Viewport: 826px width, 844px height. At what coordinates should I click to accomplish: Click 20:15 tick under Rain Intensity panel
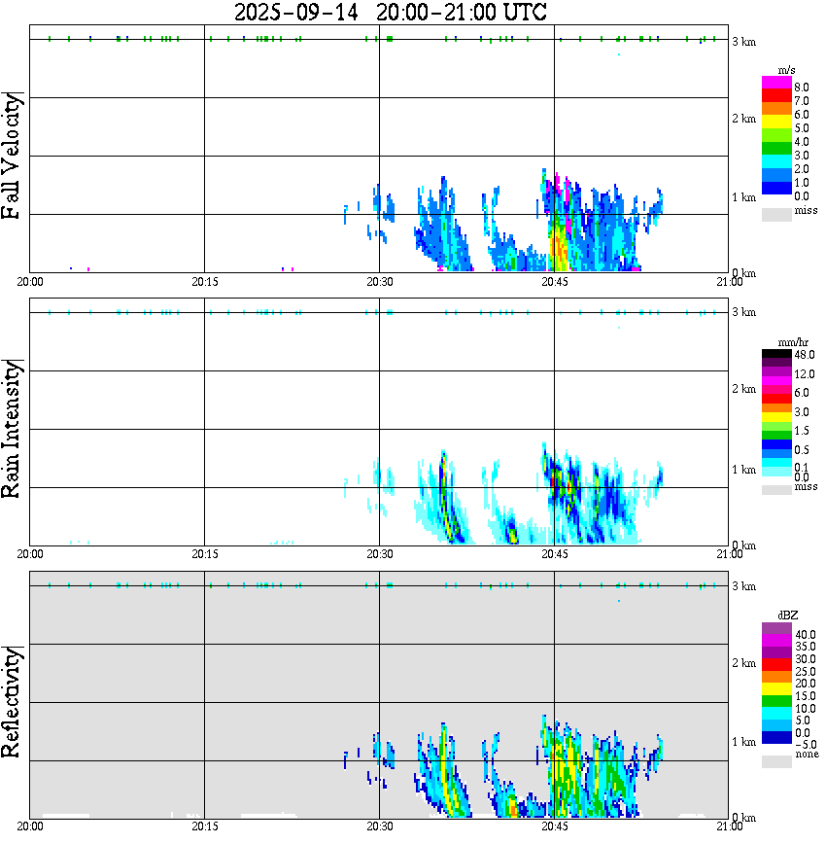(x=204, y=554)
